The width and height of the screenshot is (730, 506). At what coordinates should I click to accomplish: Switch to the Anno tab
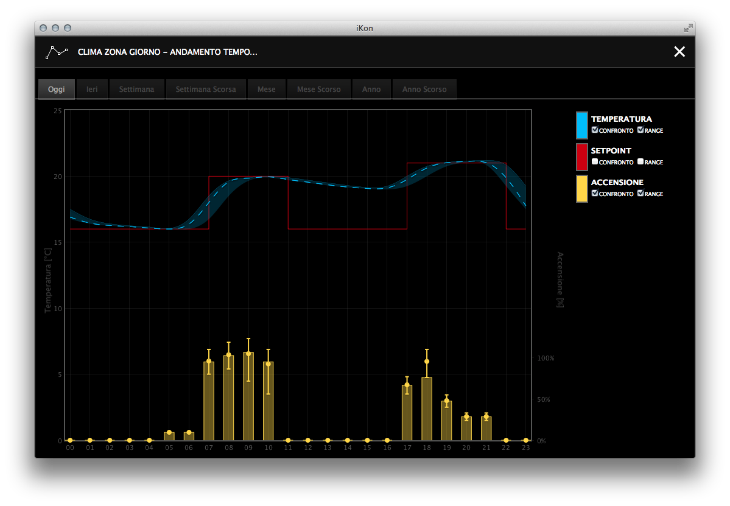point(371,89)
